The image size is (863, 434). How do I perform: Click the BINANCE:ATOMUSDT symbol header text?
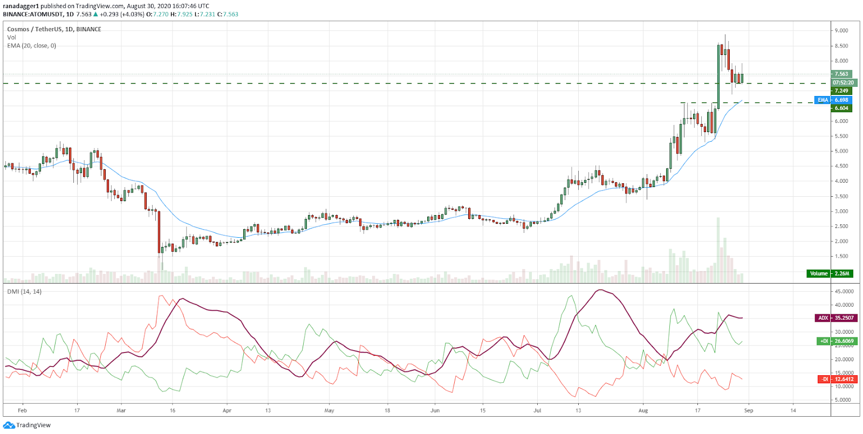pyautogui.click(x=33, y=15)
